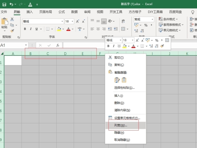Click the merge cells icon in ribbon

point(123,29)
